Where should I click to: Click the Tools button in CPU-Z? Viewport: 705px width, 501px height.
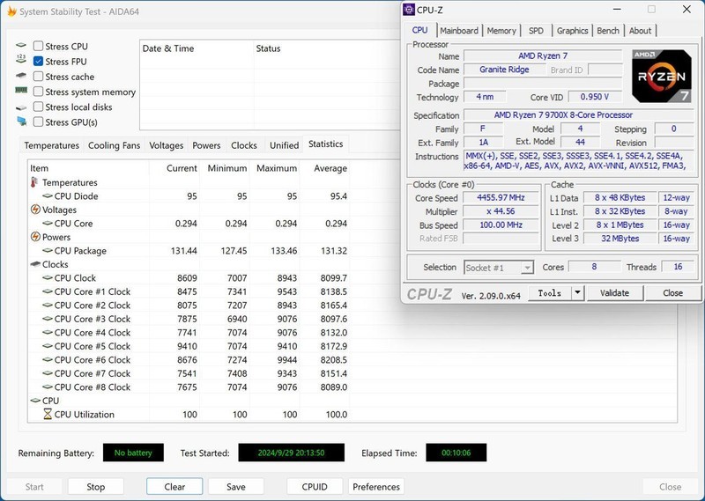[x=549, y=293]
